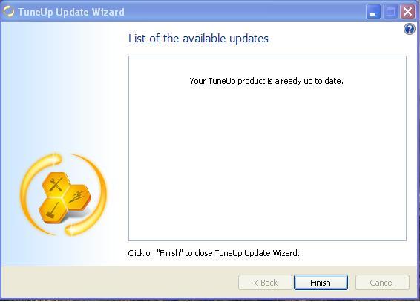Close the wizard with the red X
This screenshot has width=420, height=302.
click(407, 12)
